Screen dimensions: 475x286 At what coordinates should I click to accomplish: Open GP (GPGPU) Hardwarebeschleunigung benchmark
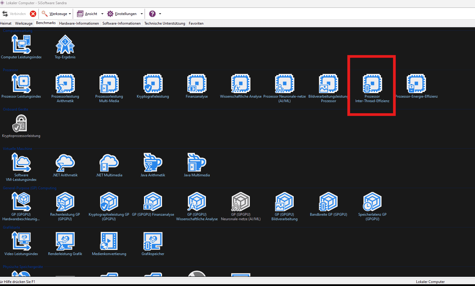click(x=21, y=206)
